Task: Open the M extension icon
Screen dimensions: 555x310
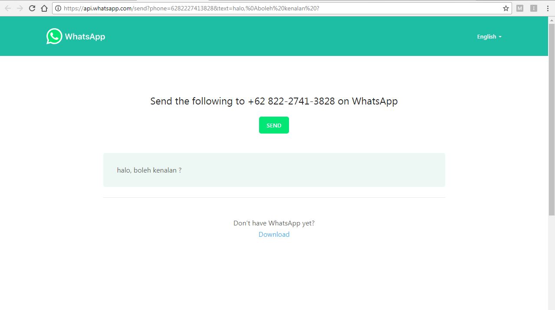Action: (x=520, y=8)
